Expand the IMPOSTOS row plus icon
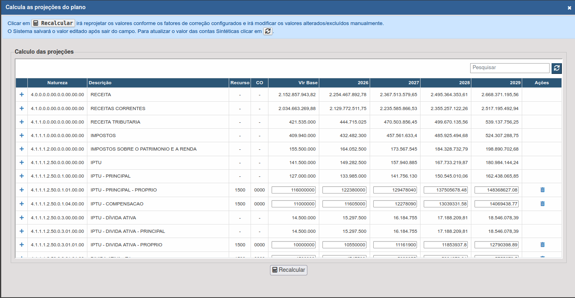Viewport: 575px width, 298px height. point(21,135)
